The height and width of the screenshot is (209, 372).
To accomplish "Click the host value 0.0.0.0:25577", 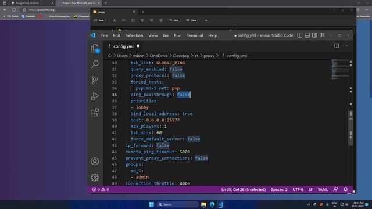I will pos(163,120).
